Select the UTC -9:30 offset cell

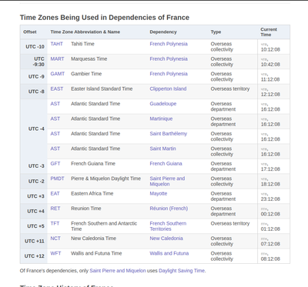point(34,62)
